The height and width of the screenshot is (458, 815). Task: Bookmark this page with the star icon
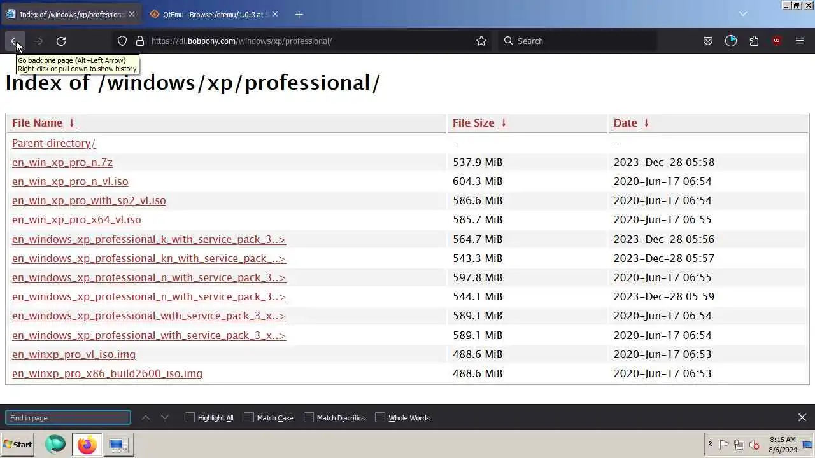pos(481,41)
